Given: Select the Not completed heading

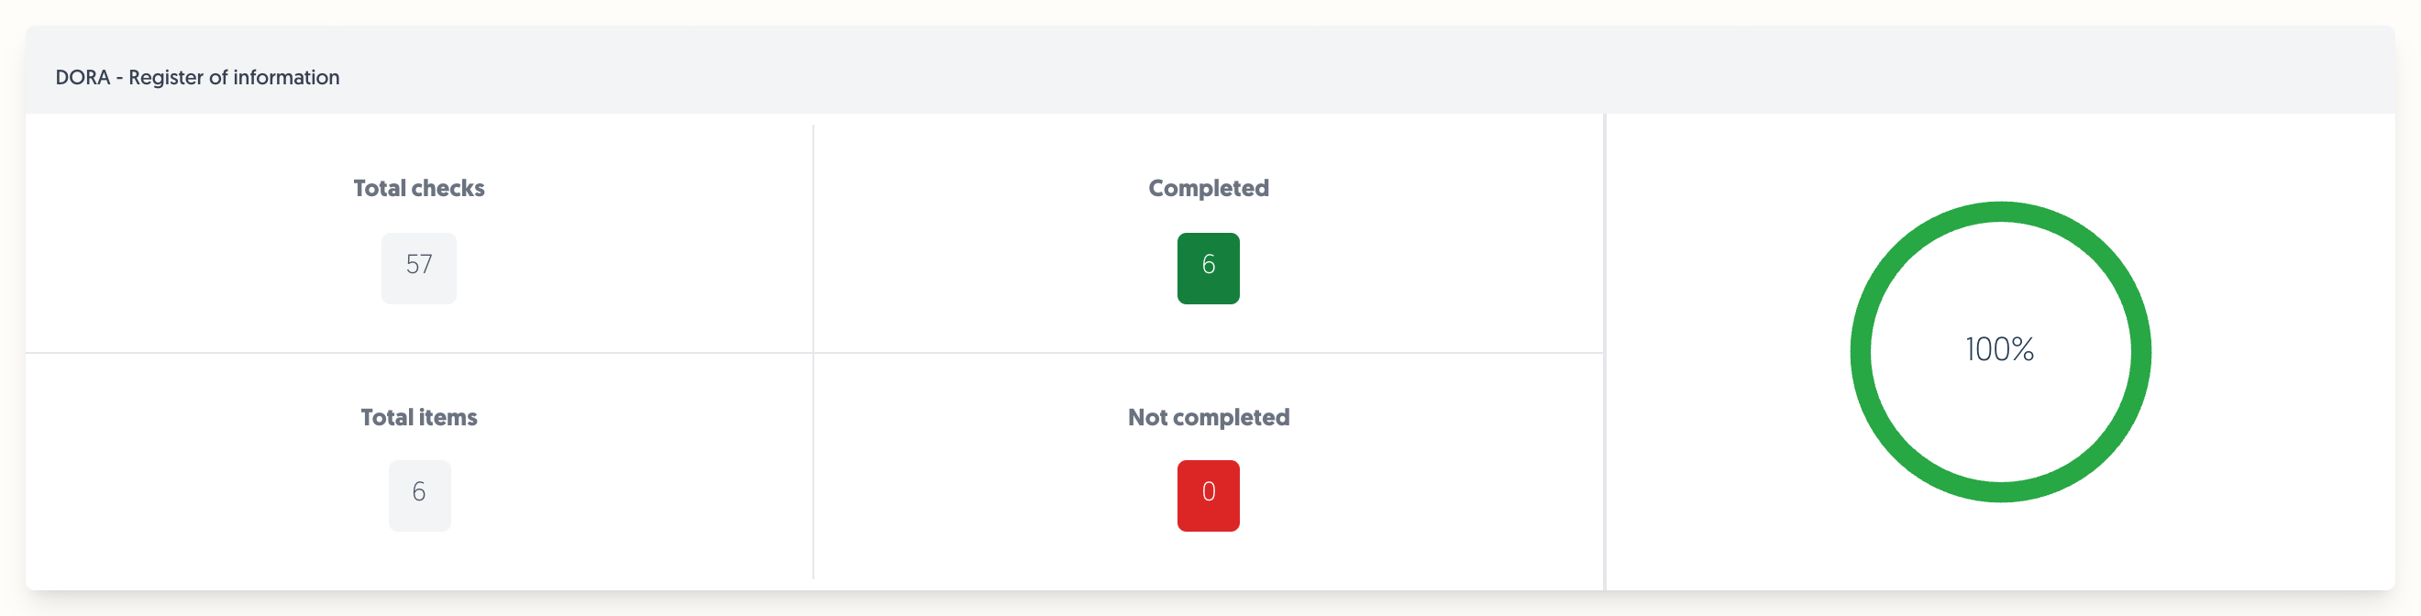Looking at the screenshot, I should [1209, 417].
